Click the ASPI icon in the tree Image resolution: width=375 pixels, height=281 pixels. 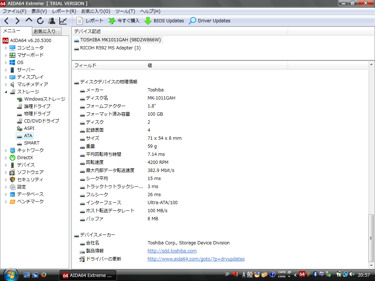pyautogui.click(x=20, y=128)
